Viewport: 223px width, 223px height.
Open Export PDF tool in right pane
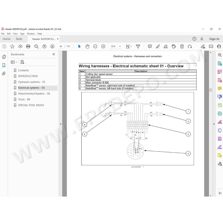[220, 63]
